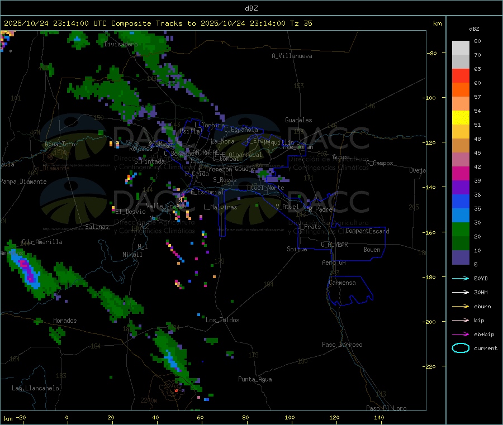503x425 pixels.
Task: Click the Carmensa location label
Action: (342, 283)
